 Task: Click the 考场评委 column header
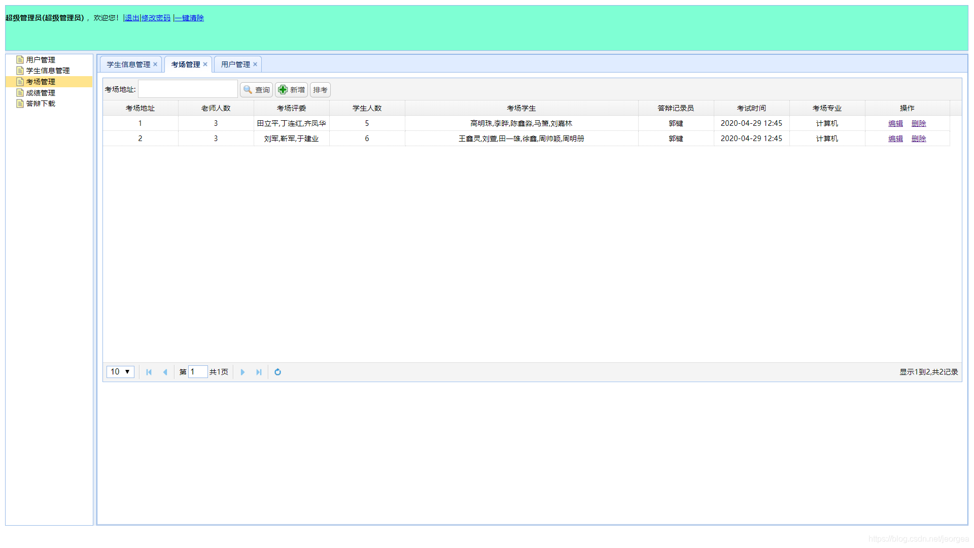pyautogui.click(x=291, y=108)
